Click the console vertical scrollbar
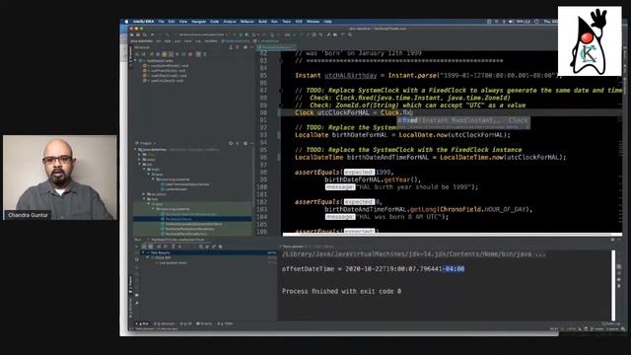Viewport: 631px width, 355px height. 613,285
